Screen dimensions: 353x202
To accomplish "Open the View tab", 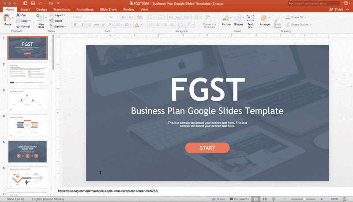I will tap(144, 9).
